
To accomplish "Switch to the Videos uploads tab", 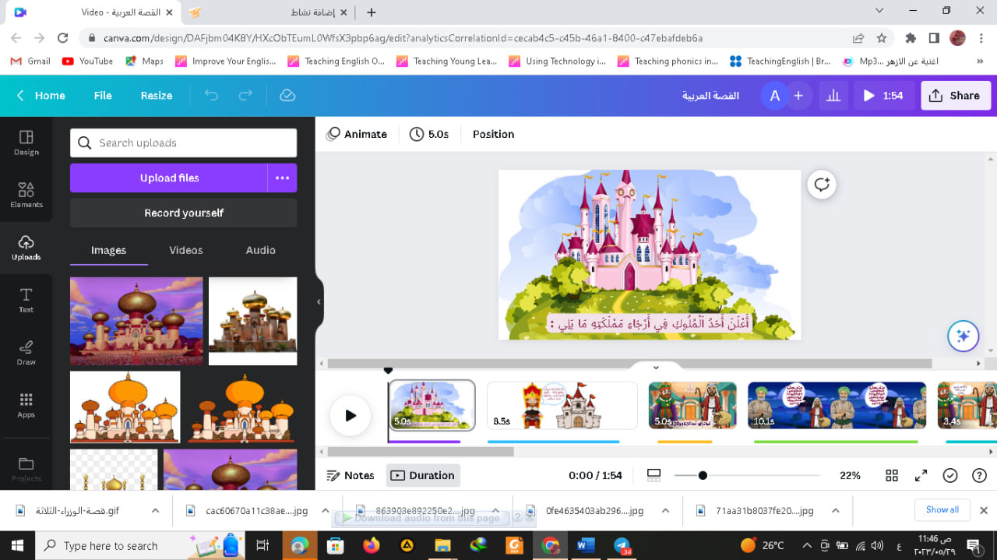I will pyautogui.click(x=186, y=250).
